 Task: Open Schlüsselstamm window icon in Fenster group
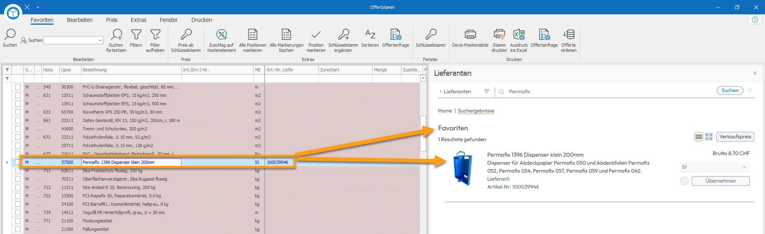click(431, 35)
